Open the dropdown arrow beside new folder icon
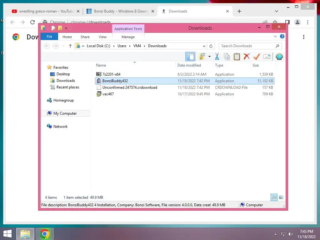This screenshot has height=240, width=320. coord(209,57)
